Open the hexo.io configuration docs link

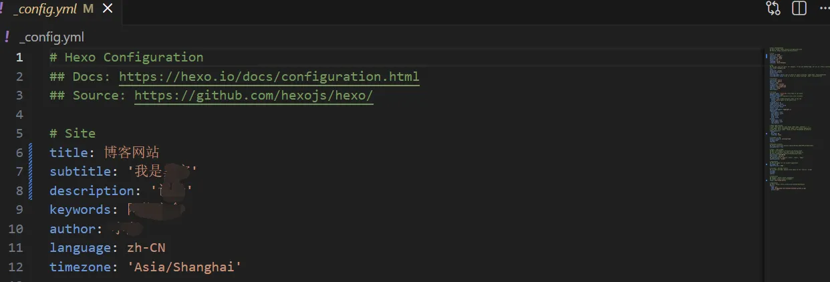point(269,76)
